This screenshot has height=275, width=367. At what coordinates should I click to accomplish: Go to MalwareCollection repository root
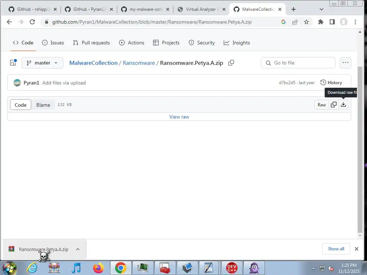94,63
